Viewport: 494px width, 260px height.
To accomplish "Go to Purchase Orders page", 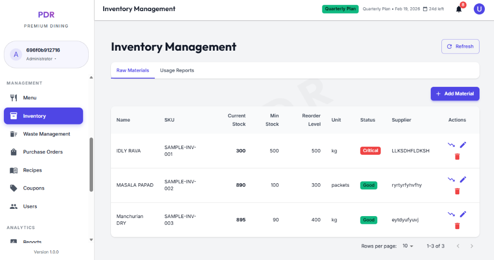I will coord(42,152).
